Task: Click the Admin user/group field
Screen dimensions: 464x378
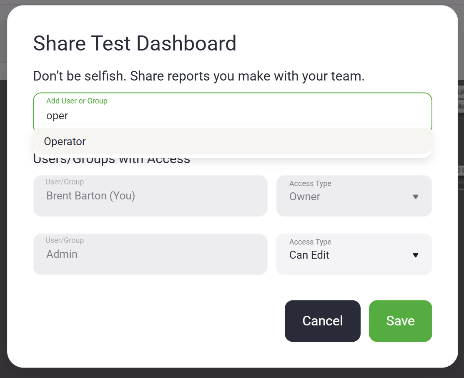Action: pyautogui.click(x=150, y=255)
